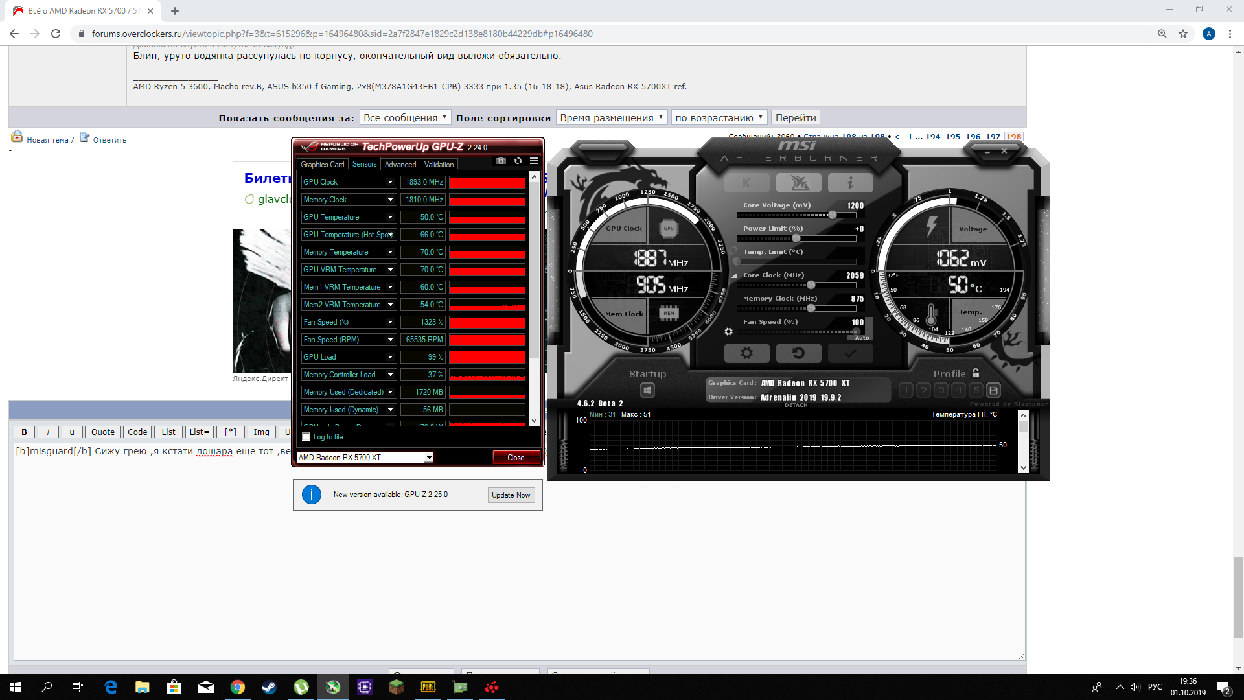
Task: Open Afterburner information (i) button
Action: coord(850,183)
